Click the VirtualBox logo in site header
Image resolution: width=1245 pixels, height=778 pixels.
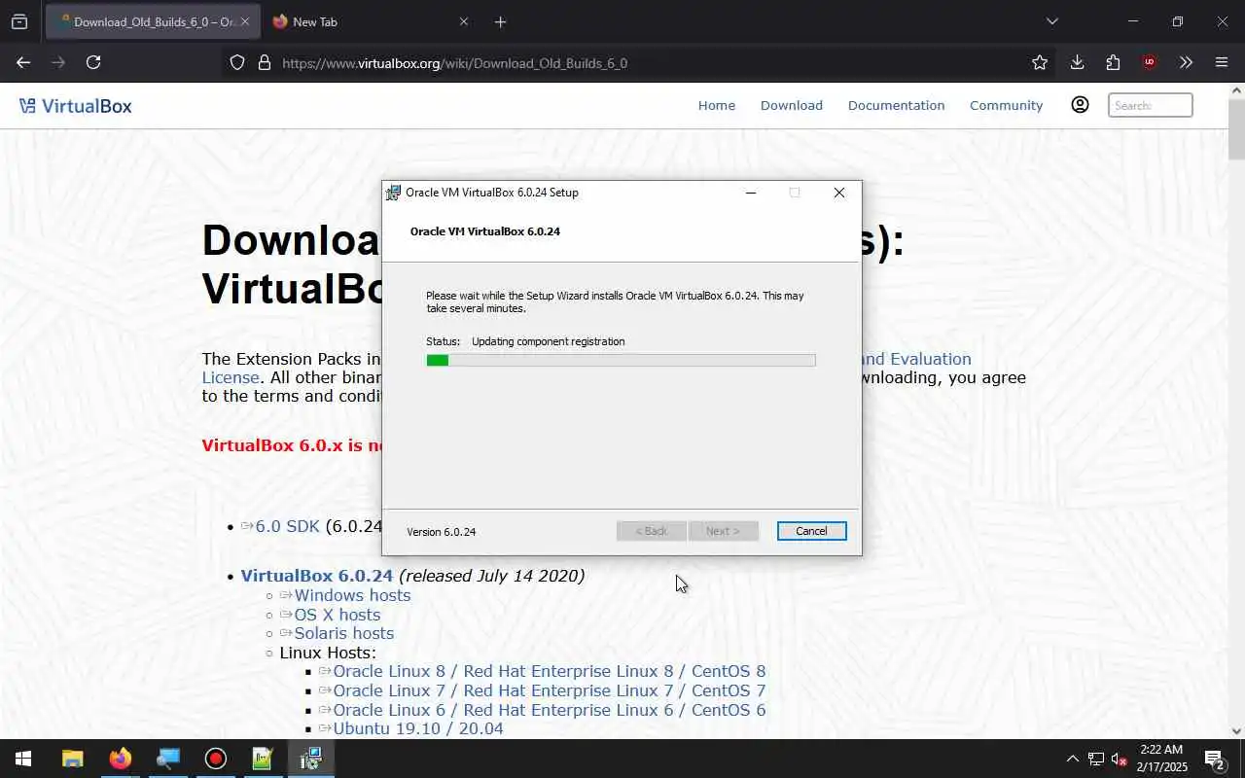76,106
